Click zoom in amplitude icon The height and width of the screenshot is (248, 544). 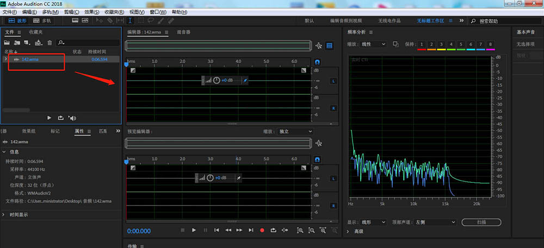pyautogui.click(x=300, y=230)
